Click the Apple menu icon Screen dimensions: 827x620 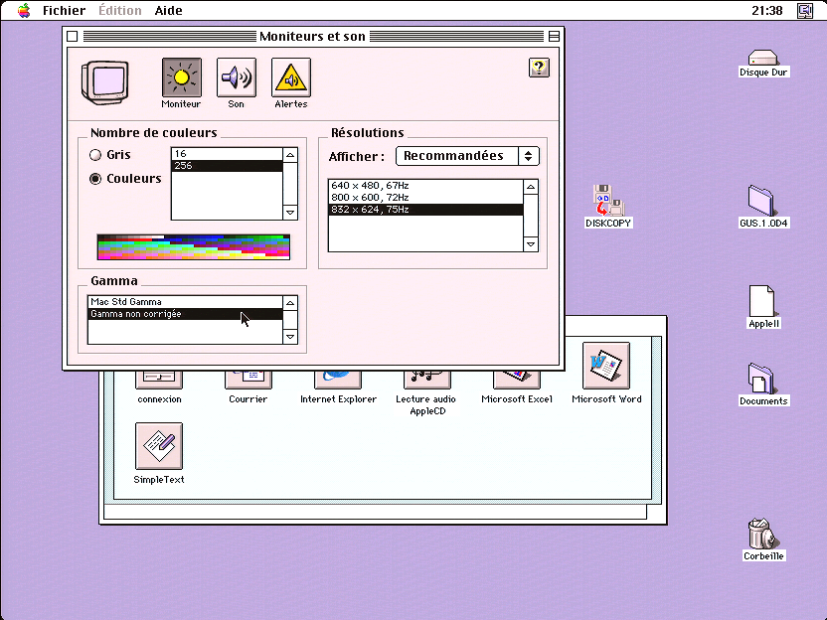(24, 10)
